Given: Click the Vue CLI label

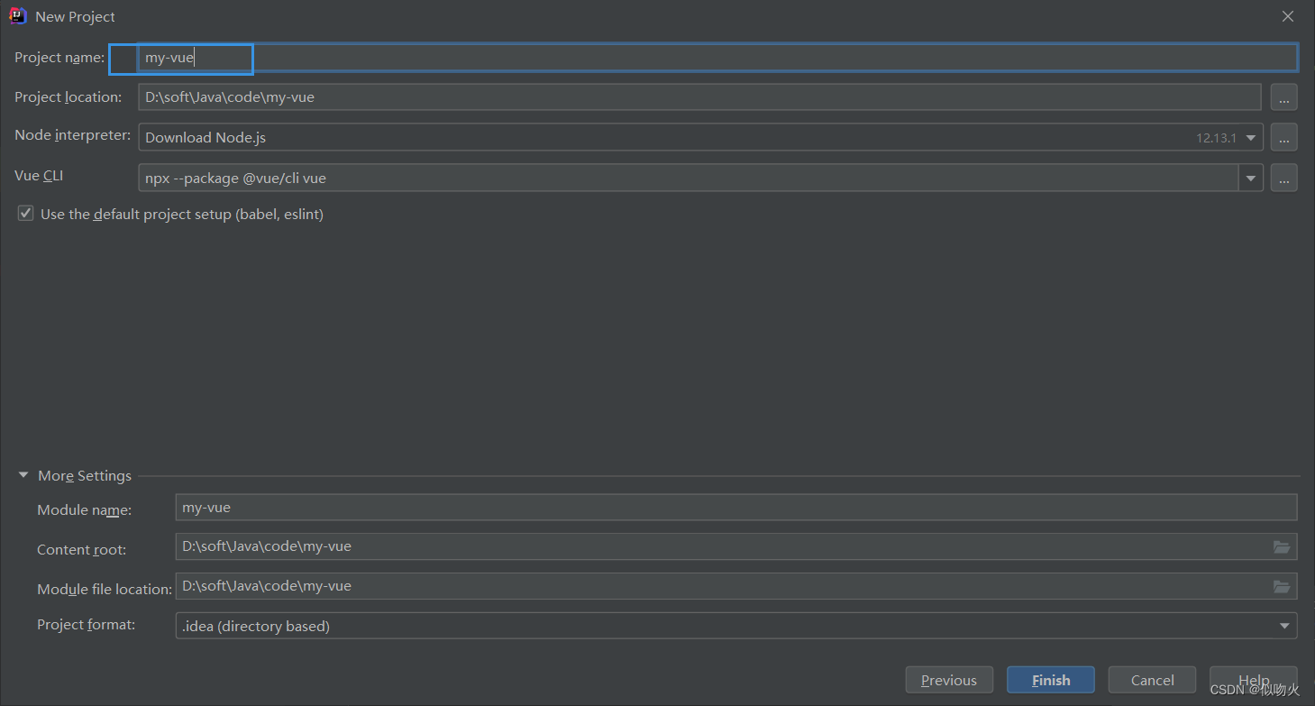Looking at the screenshot, I should coord(39,175).
